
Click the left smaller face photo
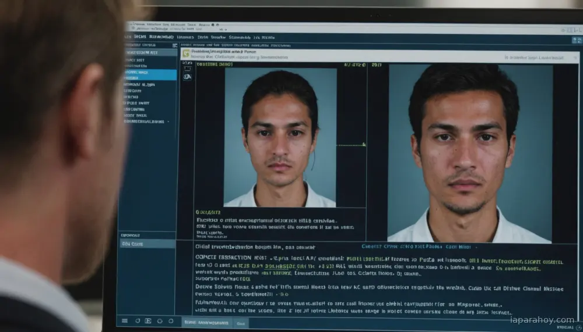pyautogui.click(x=280, y=137)
